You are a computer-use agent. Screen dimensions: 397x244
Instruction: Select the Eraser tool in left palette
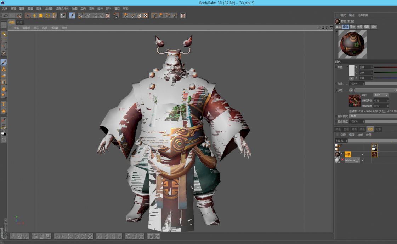4,76
